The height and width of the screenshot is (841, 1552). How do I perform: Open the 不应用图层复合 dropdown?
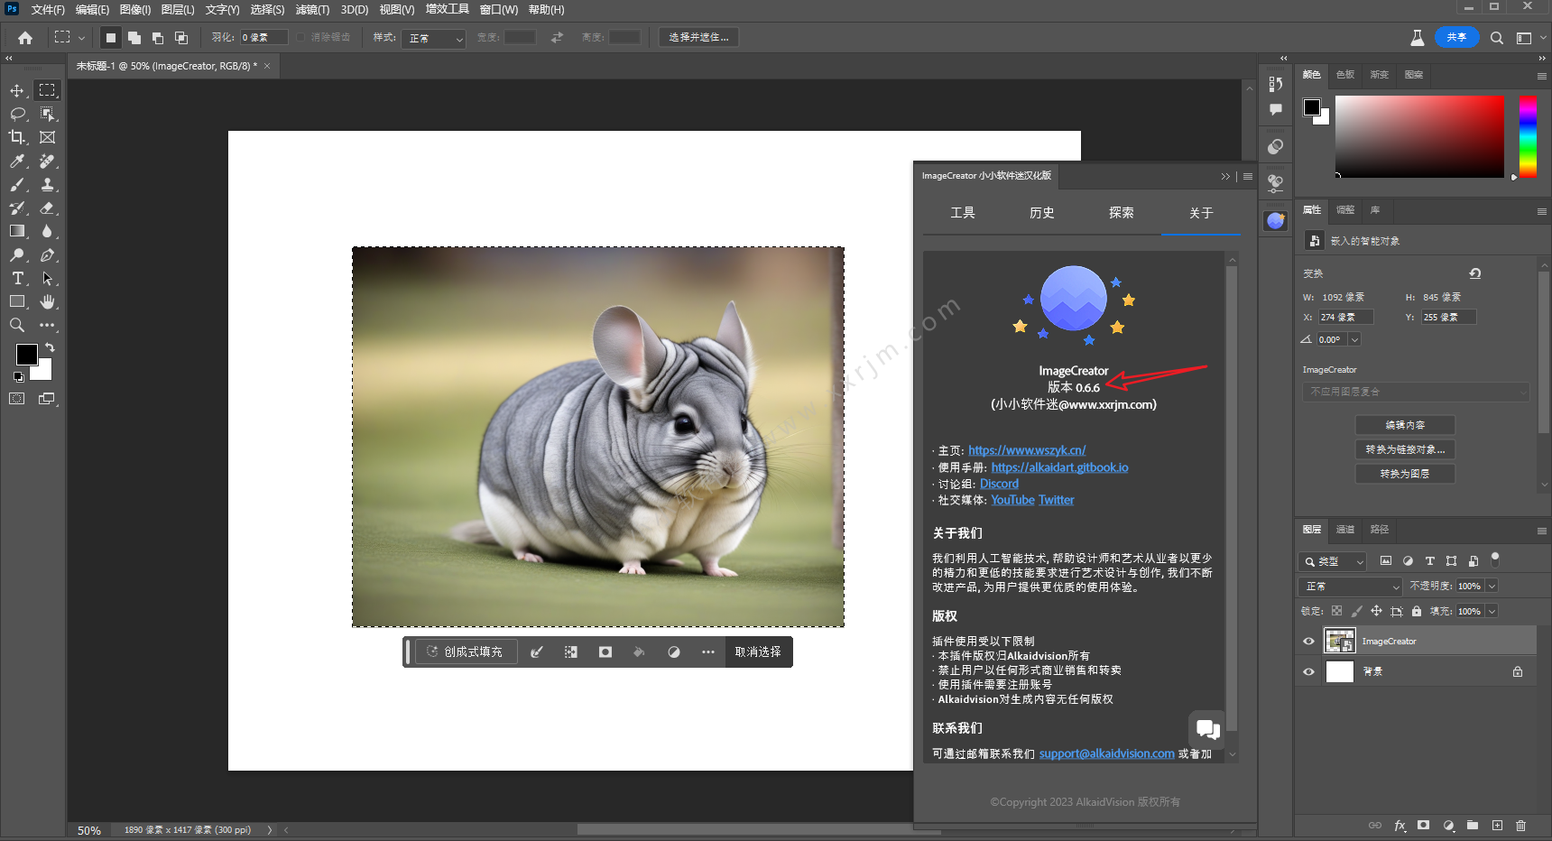point(1416,392)
